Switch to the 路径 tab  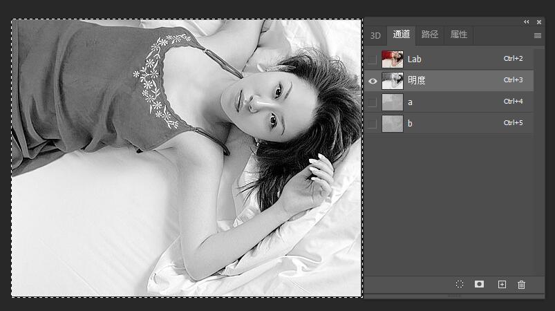click(x=430, y=35)
